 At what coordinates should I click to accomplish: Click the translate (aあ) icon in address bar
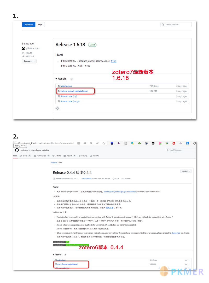(85, 143)
